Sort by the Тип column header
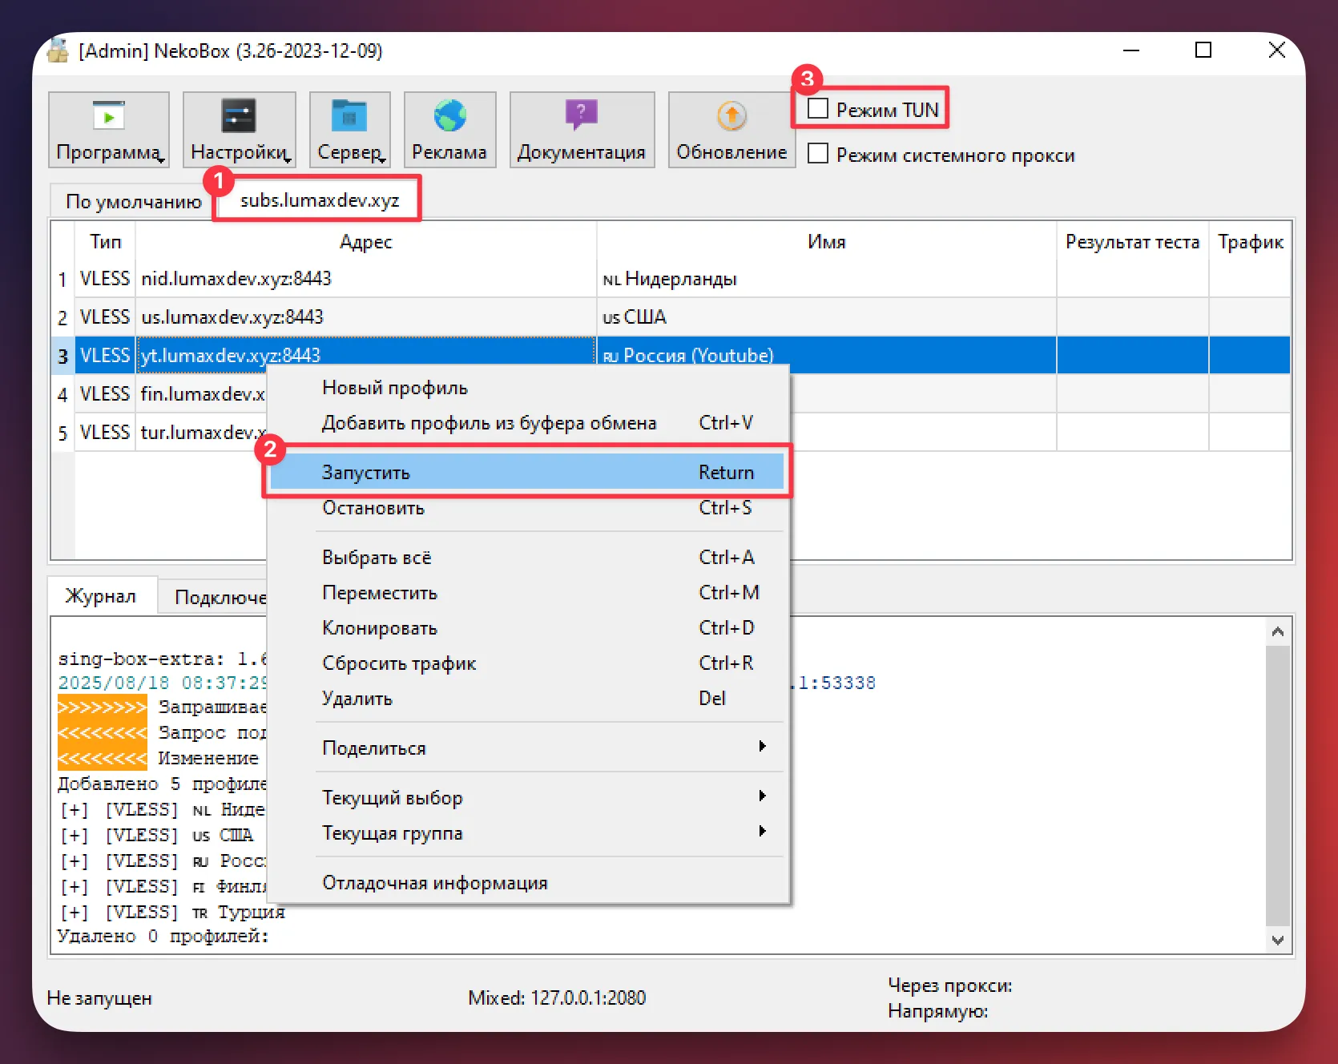This screenshot has width=1338, height=1064. [106, 241]
